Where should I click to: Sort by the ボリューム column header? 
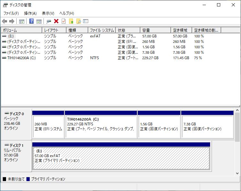point(21,30)
